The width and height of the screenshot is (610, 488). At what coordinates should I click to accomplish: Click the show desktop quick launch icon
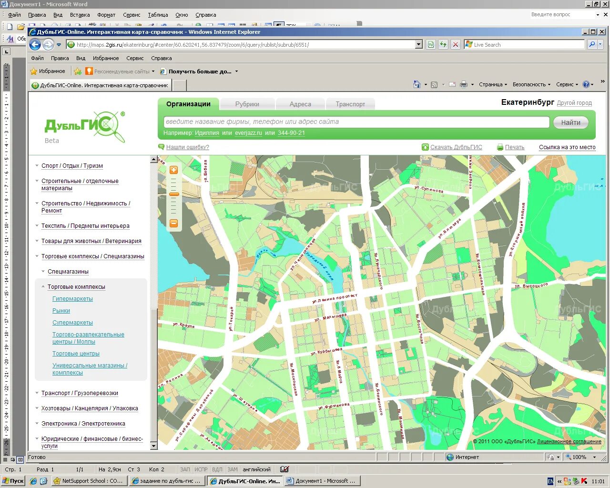click(43, 481)
